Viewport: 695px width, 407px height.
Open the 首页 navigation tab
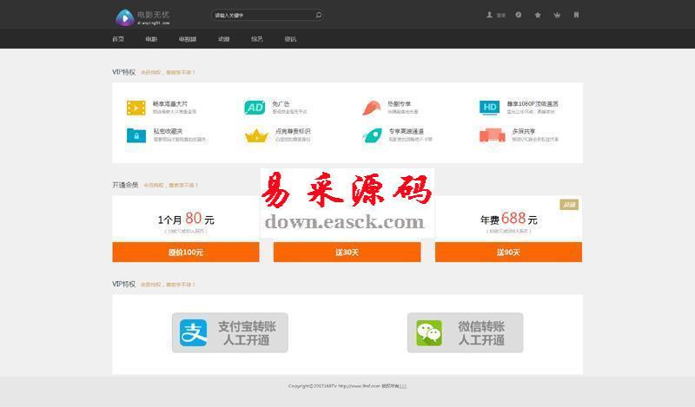[x=118, y=39]
